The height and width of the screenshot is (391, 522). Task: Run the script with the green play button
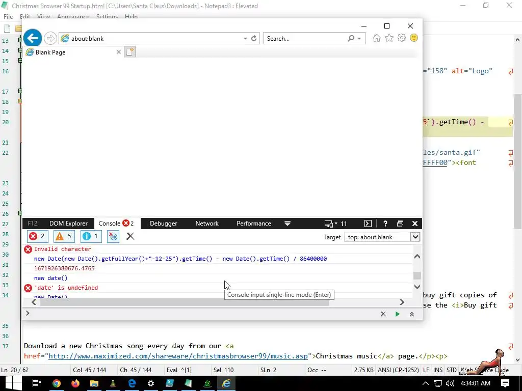[398, 314]
